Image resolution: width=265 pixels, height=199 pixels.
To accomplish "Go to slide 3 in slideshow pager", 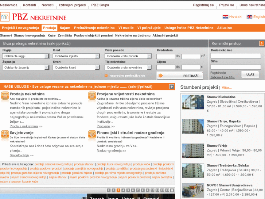I will [x=118, y=190].
